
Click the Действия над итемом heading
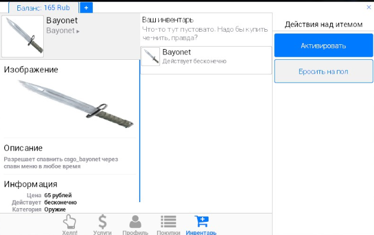click(324, 25)
